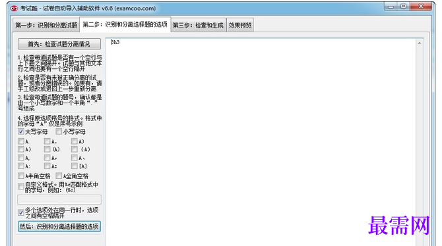This screenshot has height=246, width=442.
Task: Click 然后：识别和分离选择题的选项 button
Action: pos(59,227)
